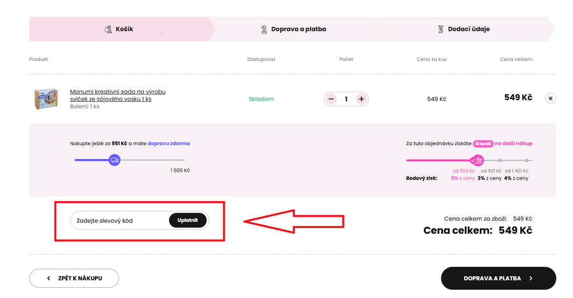Viewport: 573px width, 298px height.
Task: Click the 'na další nákup' link text
Action: (513, 144)
